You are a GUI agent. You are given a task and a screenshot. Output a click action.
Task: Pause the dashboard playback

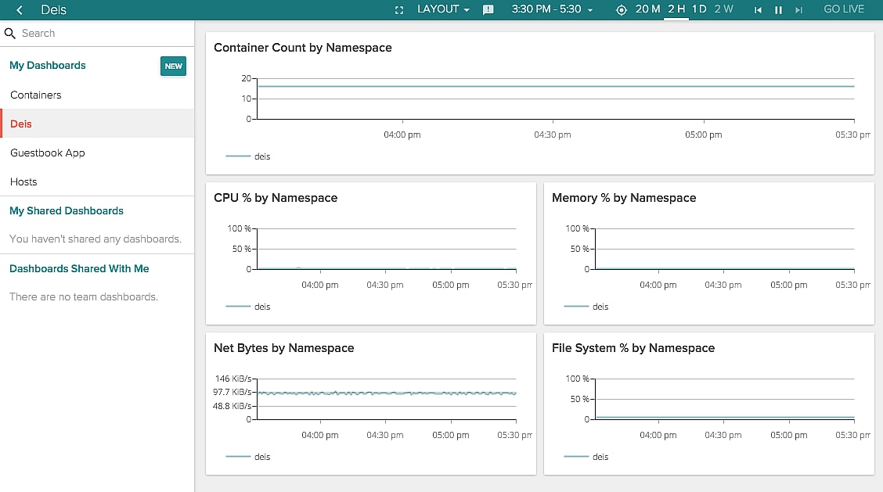point(778,10)
